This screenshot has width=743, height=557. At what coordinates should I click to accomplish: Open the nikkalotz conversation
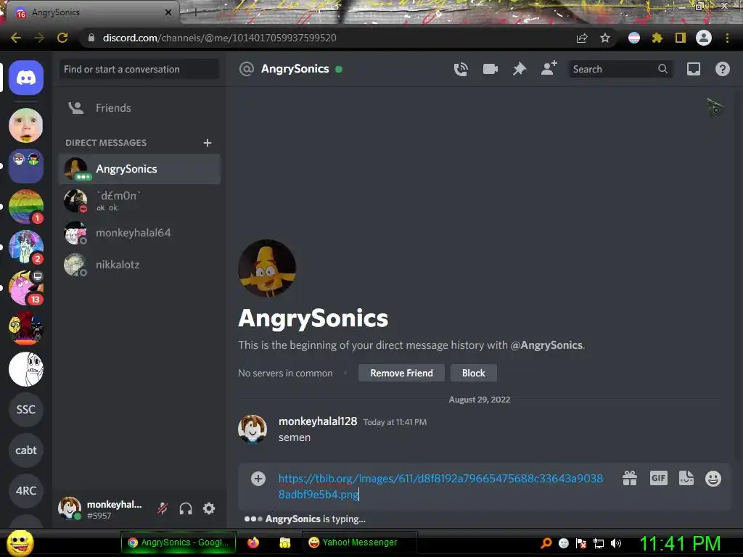point(139,265)
